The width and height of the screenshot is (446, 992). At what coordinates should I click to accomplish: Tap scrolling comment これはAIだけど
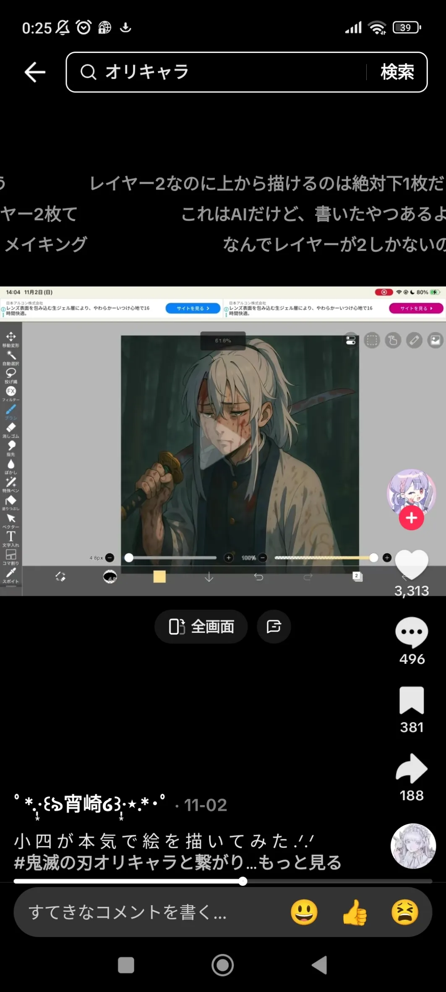313,214
